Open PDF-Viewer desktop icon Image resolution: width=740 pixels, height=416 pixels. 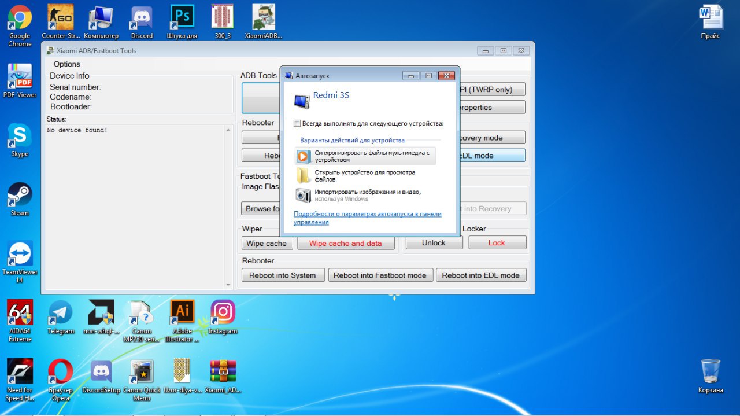20,81
